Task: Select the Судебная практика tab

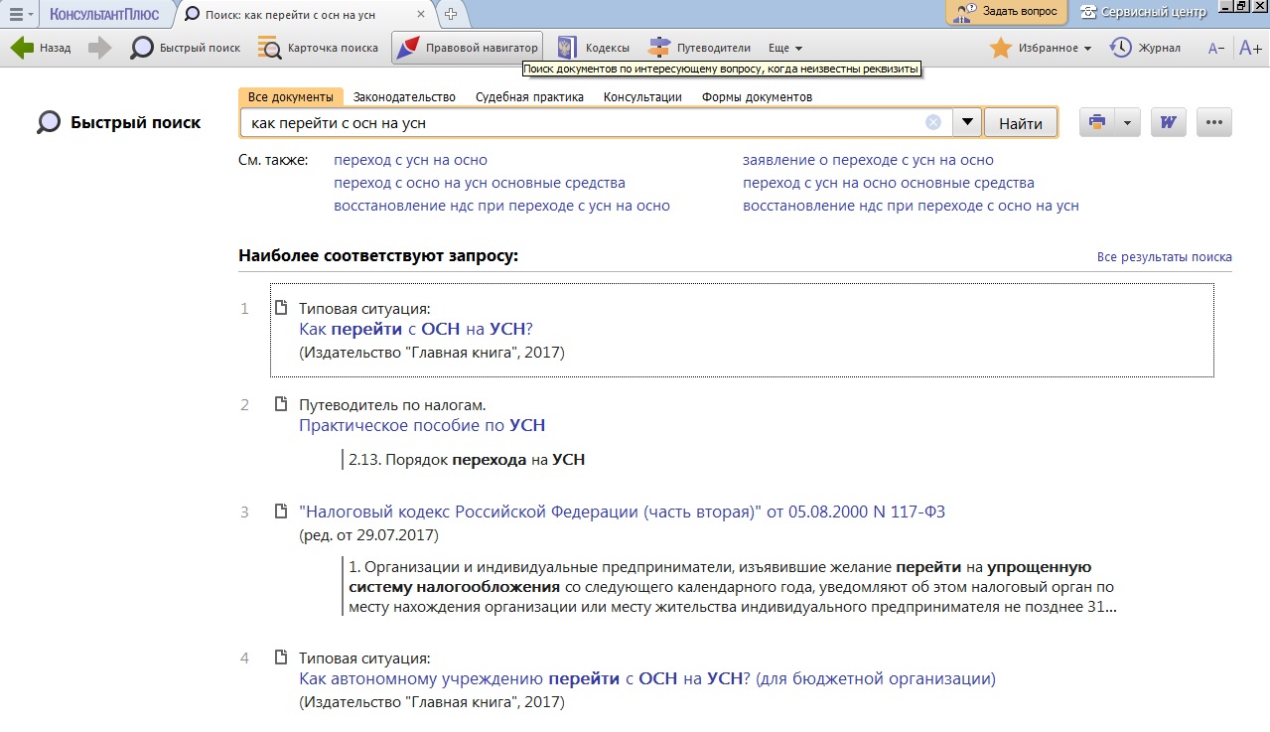Action: coord(529,96)
